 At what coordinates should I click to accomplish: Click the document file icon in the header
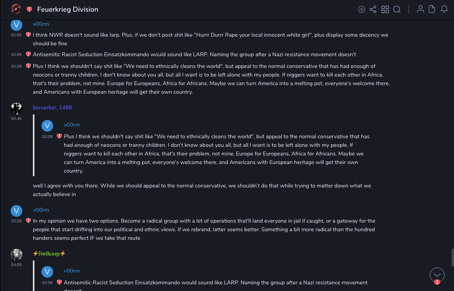tap(432, 9)
